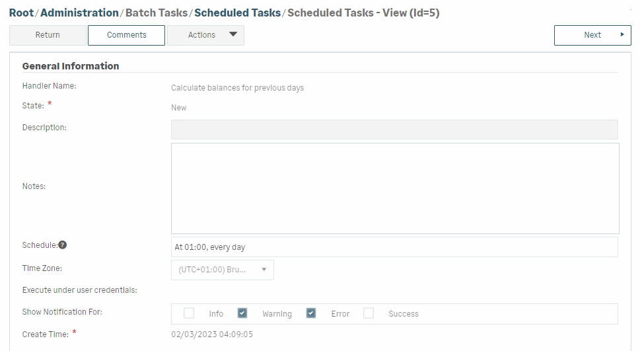Click the Schedule help question mark icon
The height and width of the screenshot is (351, 640).
63,245
